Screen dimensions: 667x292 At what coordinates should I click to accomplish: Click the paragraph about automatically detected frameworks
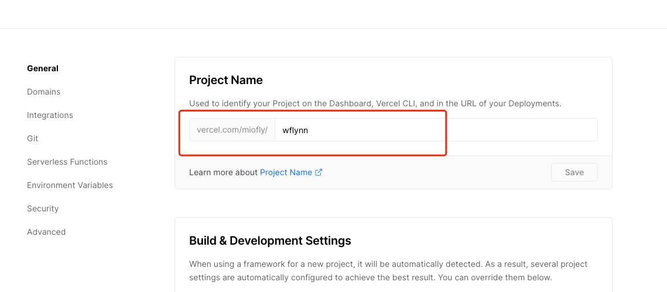pos(388,271)
